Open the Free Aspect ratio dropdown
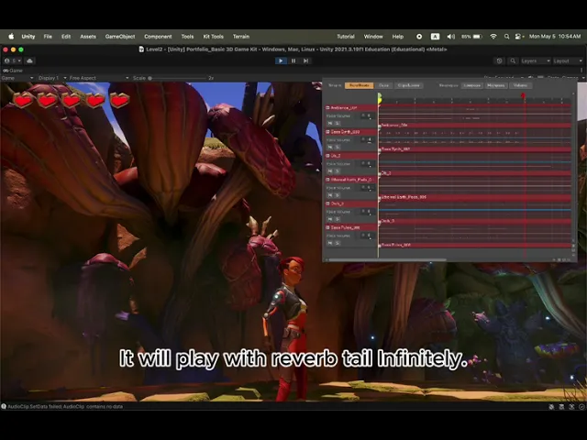Image resolution: width=587 pixels, height=440 pixels. click(x=99, y=78)
